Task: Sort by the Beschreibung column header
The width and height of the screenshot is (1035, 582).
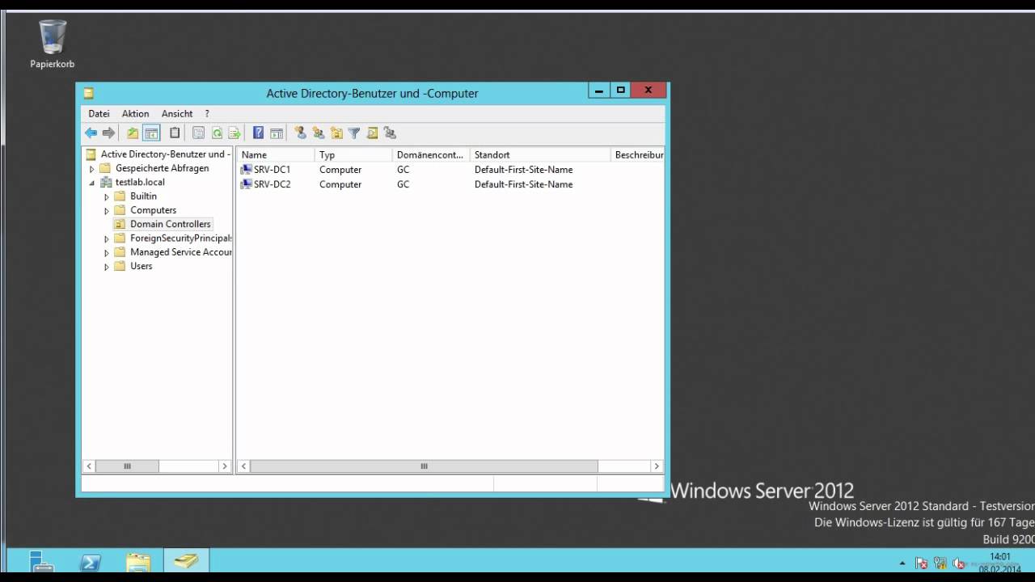Action: pyautogui.click(x=638, y=154)
